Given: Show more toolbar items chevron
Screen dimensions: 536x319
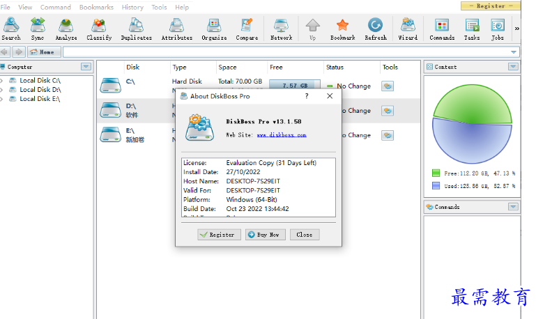Looking at the screenshot, I should pyautogui.click(x=517, y=29).
